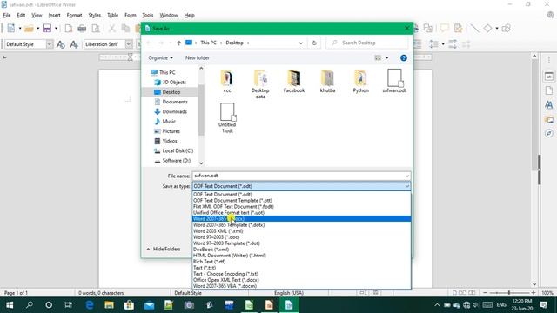The height and width of the screenshot is (313, 557).
Task: Click the Help icon in Save As dialog
Action: click(x=404, y=58)
